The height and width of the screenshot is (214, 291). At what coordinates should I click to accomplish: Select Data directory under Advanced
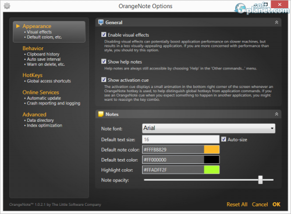point(40,120)
